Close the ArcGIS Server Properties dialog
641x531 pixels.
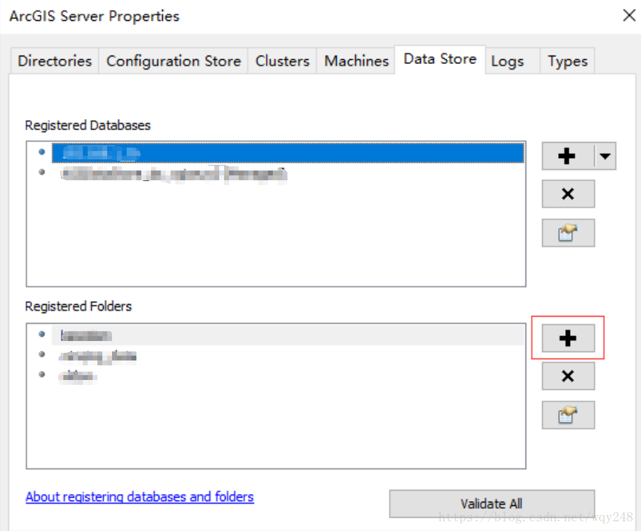pos(628,15)
